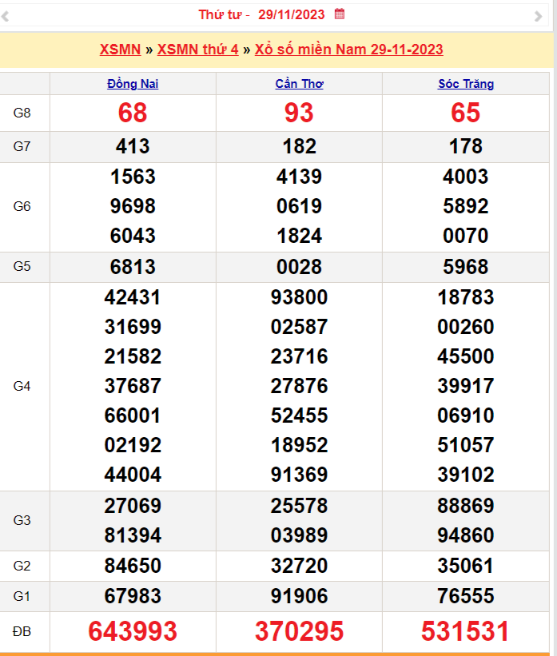The height and width of the screenshot is (656, 557).
Task: Open the Đồng Nai province link
Action: (133, 84)
